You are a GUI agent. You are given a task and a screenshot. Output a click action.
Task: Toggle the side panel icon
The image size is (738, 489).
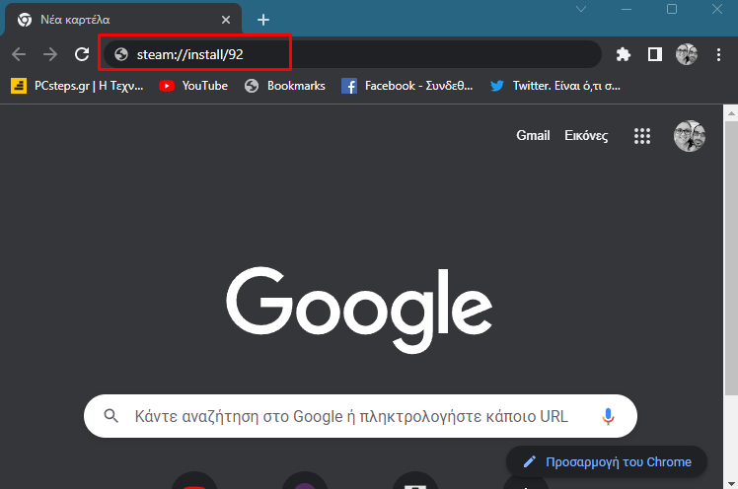[x=655, y=54]
